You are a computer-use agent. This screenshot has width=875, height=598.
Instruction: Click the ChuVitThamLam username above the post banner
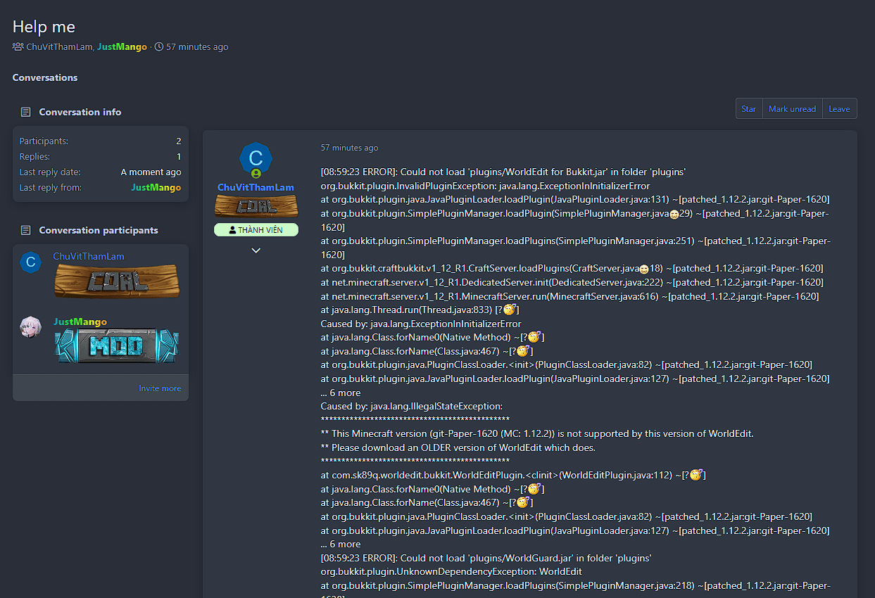tap(256, 187)
